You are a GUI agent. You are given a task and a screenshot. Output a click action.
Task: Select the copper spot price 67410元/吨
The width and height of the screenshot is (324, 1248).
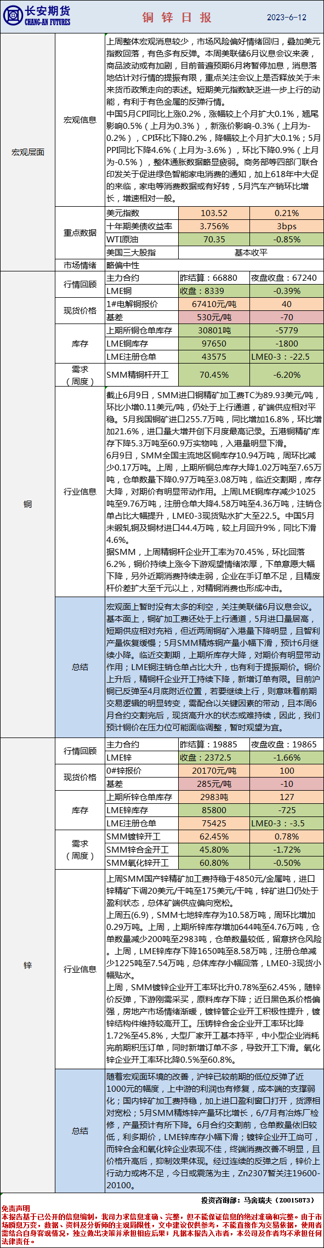[x=214, y=304]
